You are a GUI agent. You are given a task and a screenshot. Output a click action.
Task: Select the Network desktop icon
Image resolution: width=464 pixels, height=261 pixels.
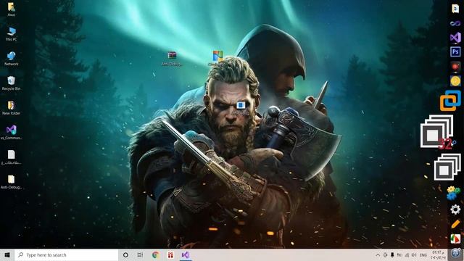tap(12, 59)
